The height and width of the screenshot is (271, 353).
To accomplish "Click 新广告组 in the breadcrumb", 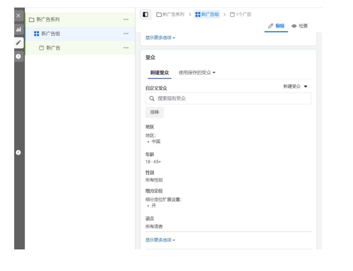I will coord(206,14).
